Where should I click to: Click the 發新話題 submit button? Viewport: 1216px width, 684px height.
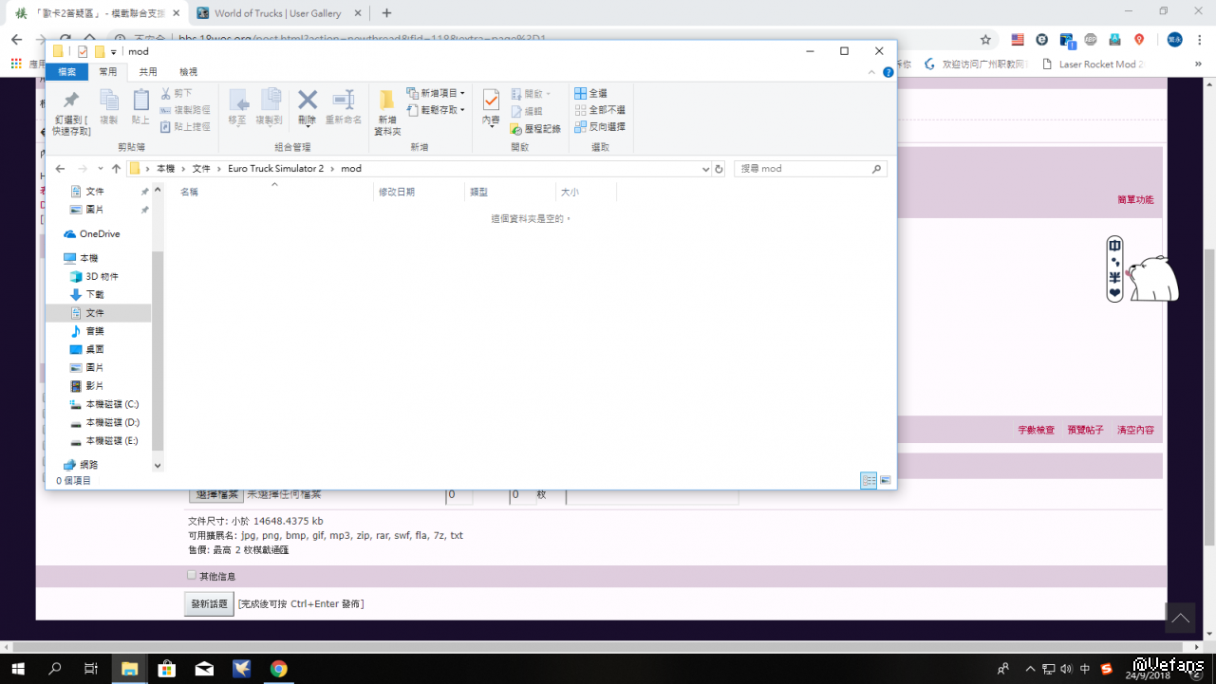click(209, 604)
